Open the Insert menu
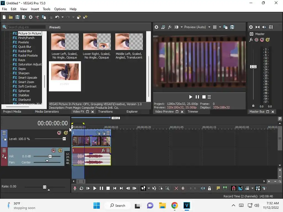The width and height of the screenshot is (283, 212). (x=35, y=9)
